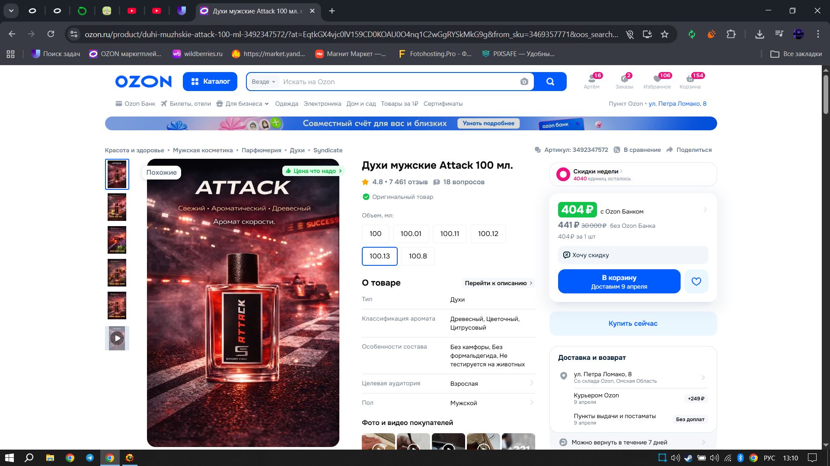Viewport: 830px width, 466px height.
Task: Bookmark this page with the star icon
Action: pyautogui.click(x=664, y=34)
